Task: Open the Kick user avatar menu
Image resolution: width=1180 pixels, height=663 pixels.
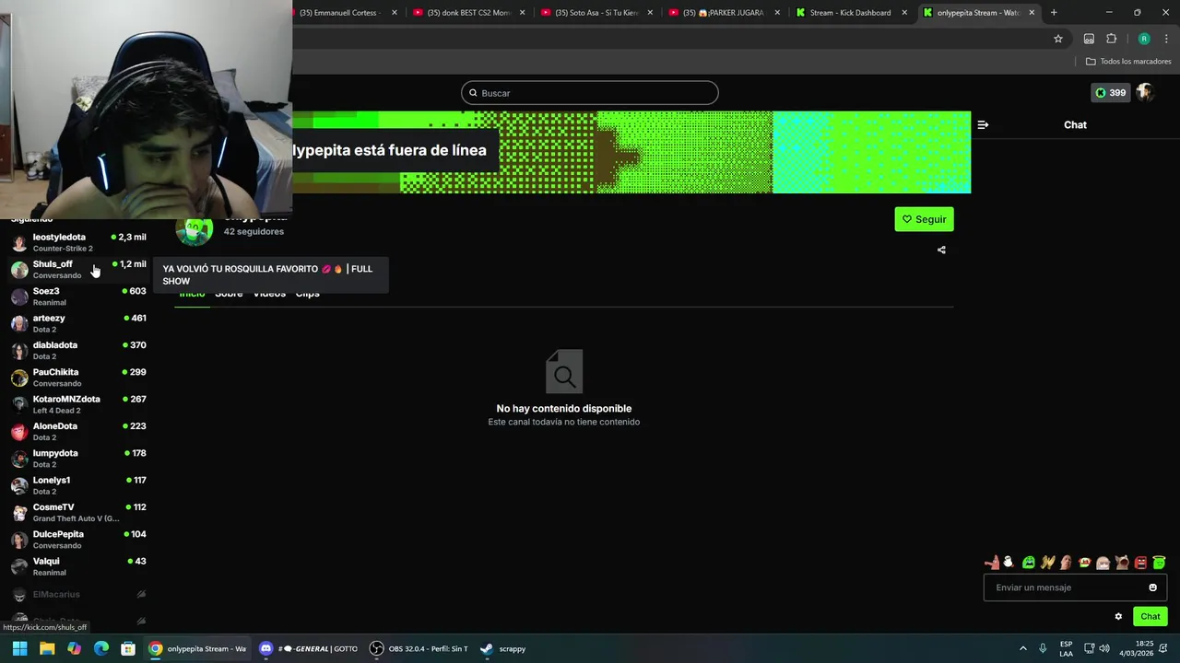Action: pos(1145,92)
